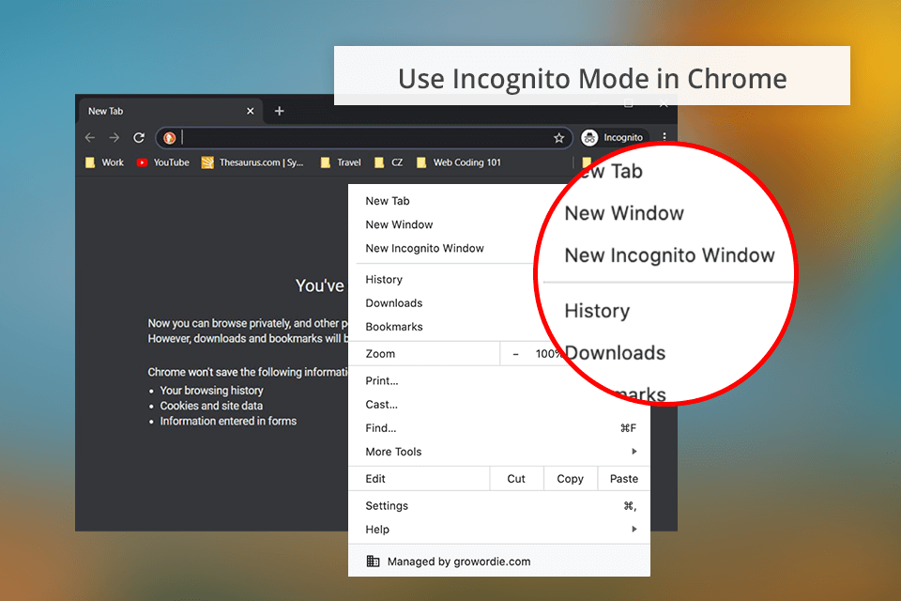Close the New Tab tab
Image resolution: width=901 pixels, height=601 pixels.
250,111
